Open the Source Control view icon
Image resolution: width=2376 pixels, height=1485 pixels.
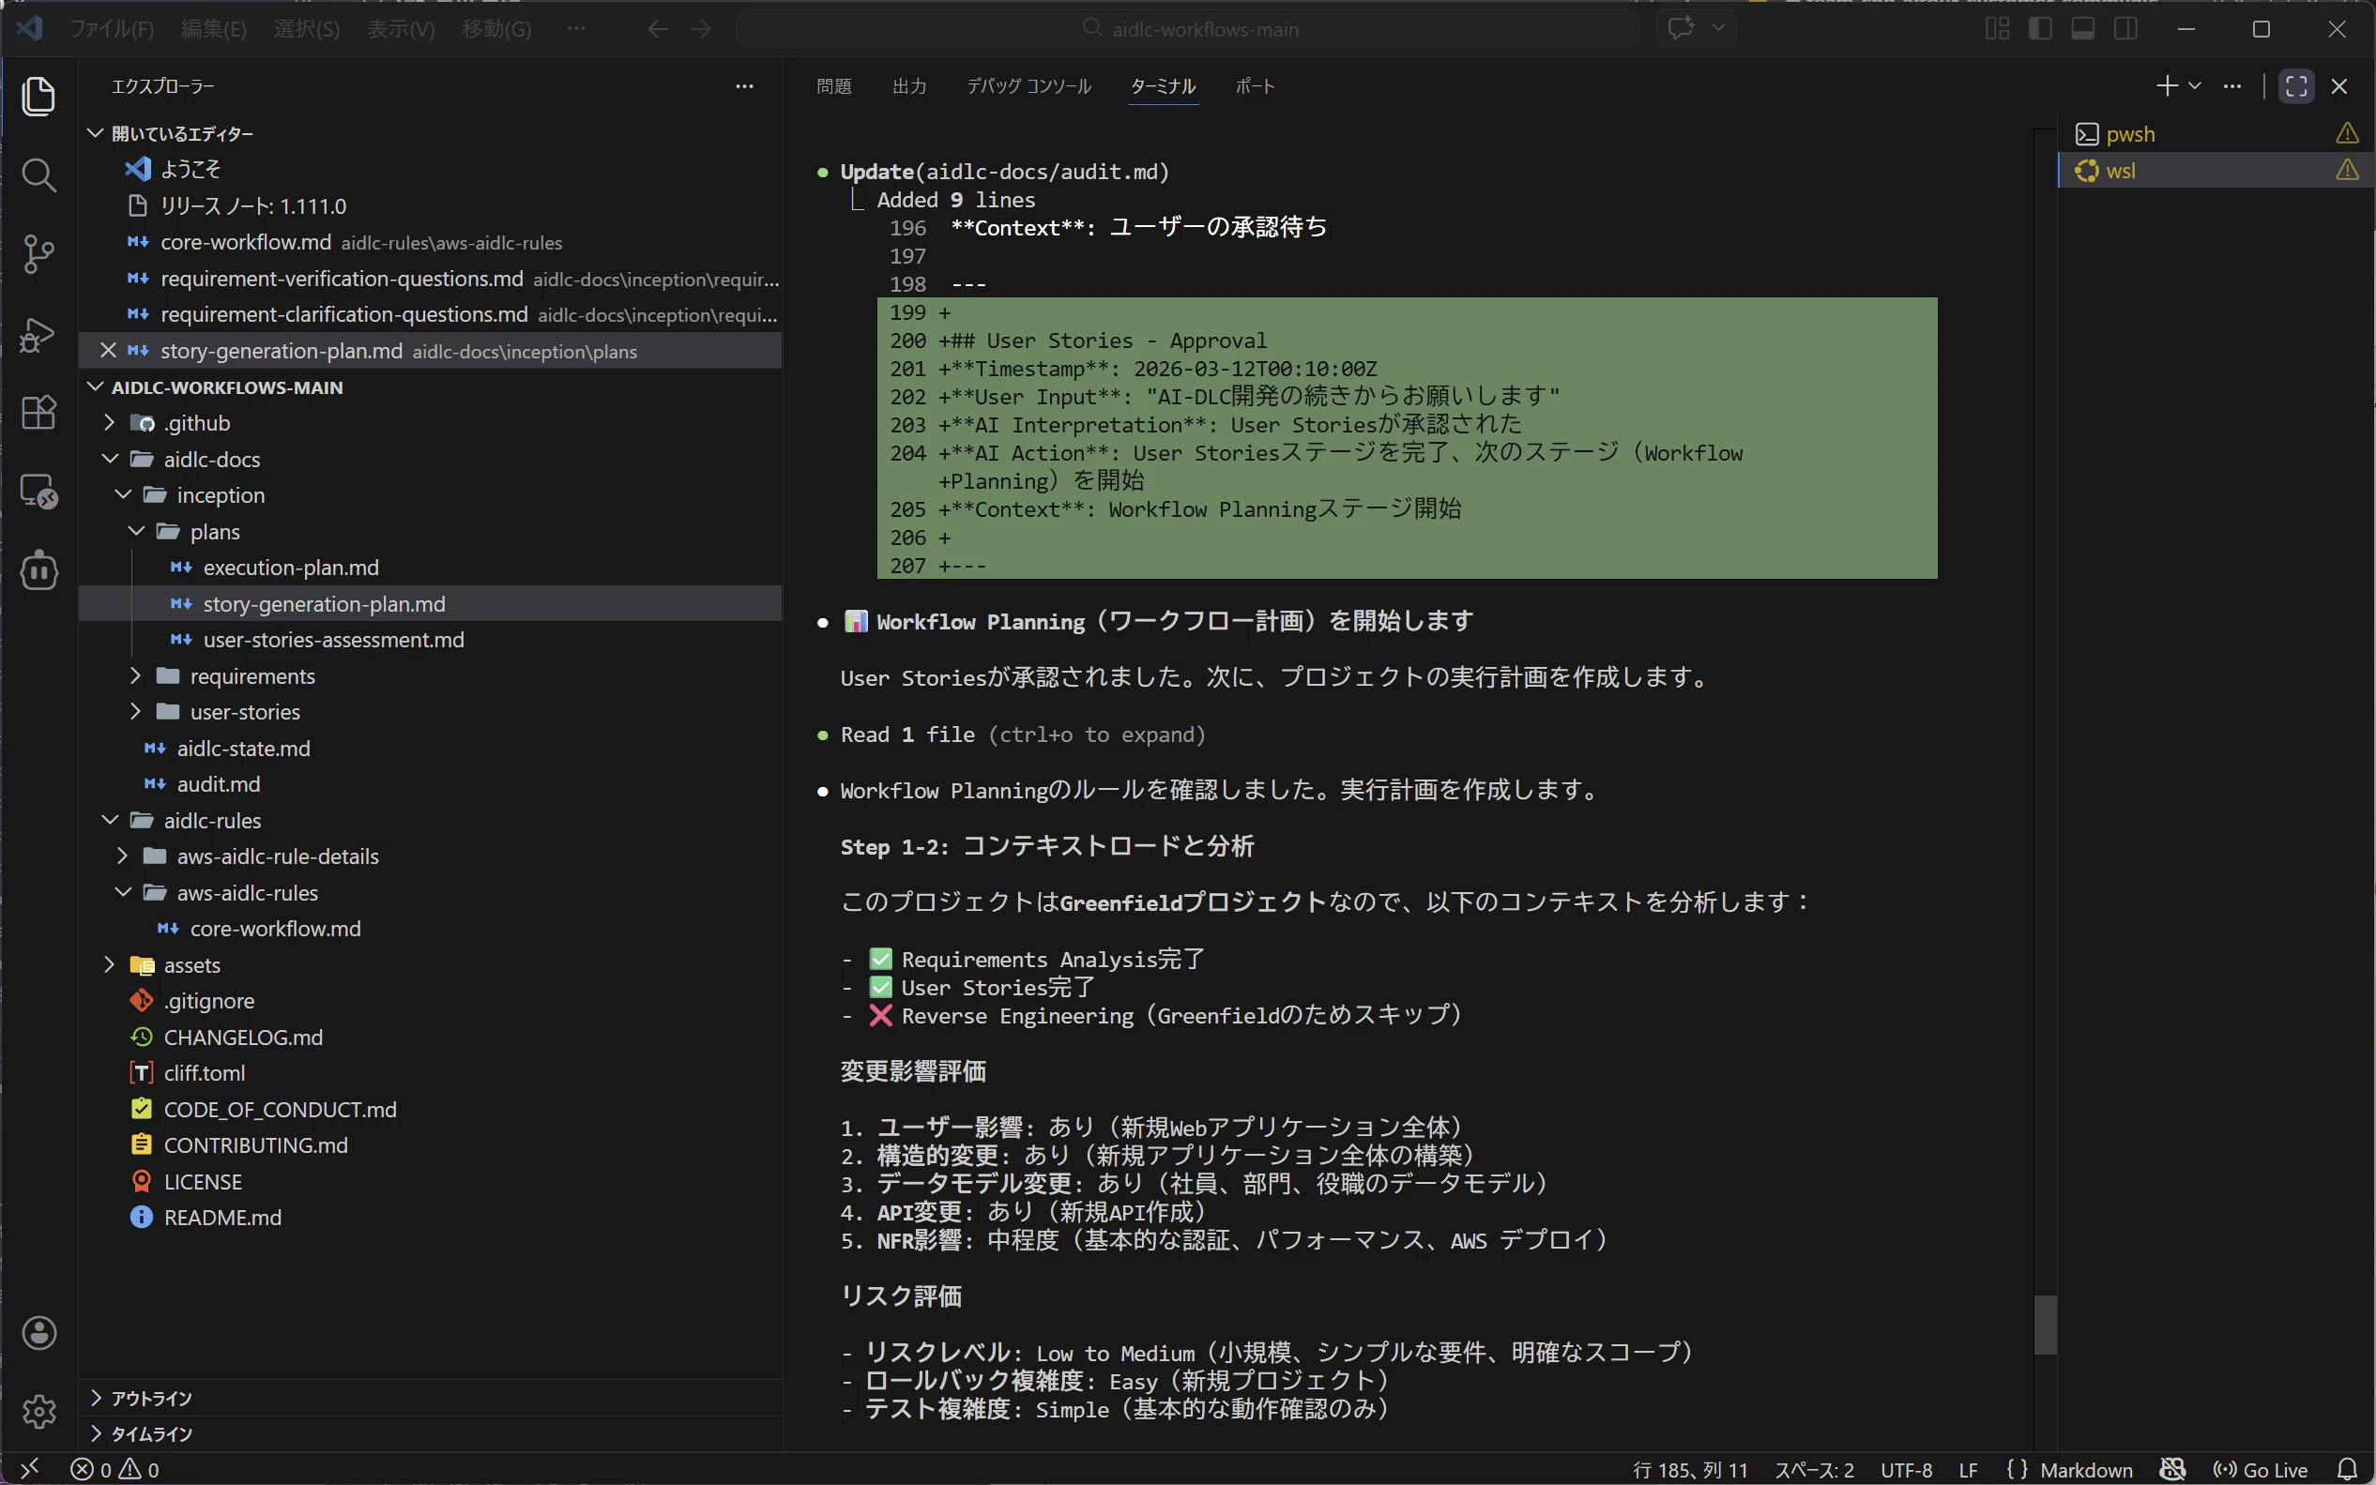click(38, 254)
